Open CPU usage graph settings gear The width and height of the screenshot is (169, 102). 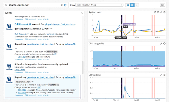[x=164, y=44]
